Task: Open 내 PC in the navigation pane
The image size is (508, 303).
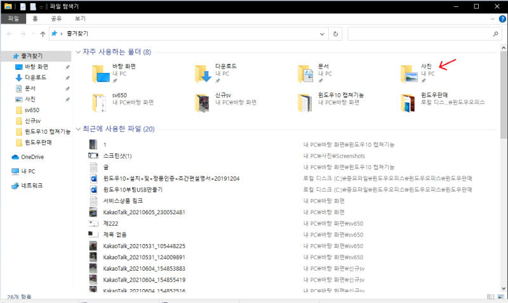Action: (23, 171)
